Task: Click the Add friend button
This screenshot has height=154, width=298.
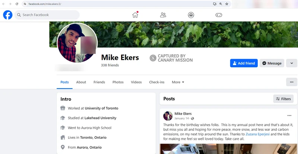Action: (244, 63)
